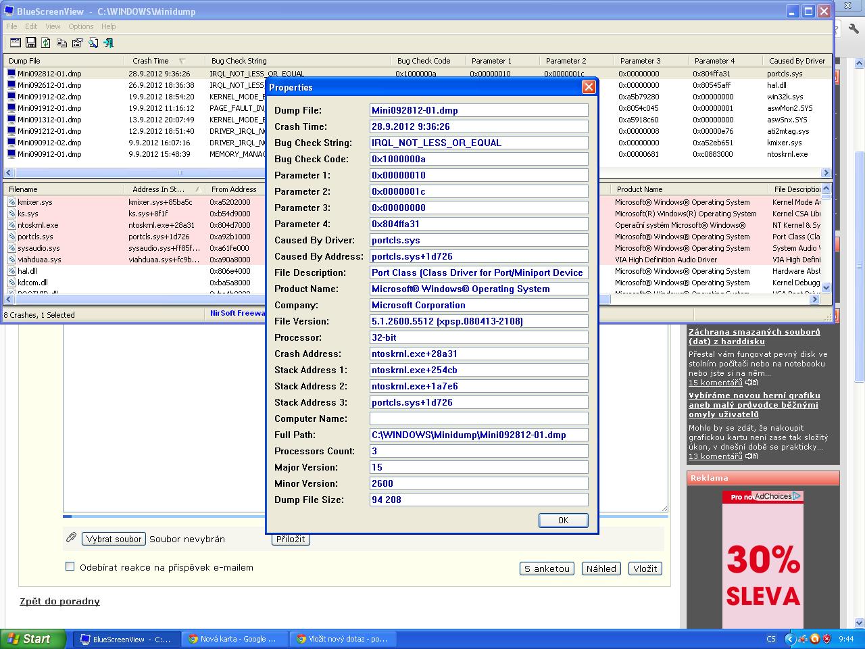Click the Avast orange tray icon
Viewport: 865px width, 649px height.
(x=814, y=639)
